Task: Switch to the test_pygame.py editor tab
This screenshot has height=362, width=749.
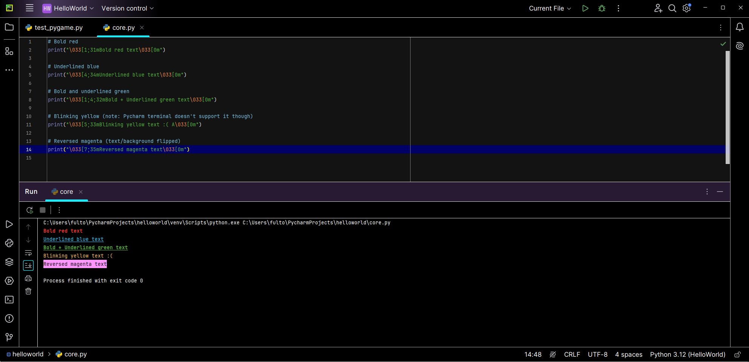Action: coord(54,28)
